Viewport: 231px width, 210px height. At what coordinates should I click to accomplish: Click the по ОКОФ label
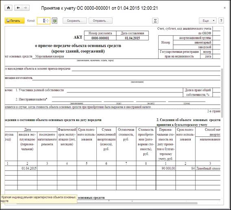click(205, 33)
